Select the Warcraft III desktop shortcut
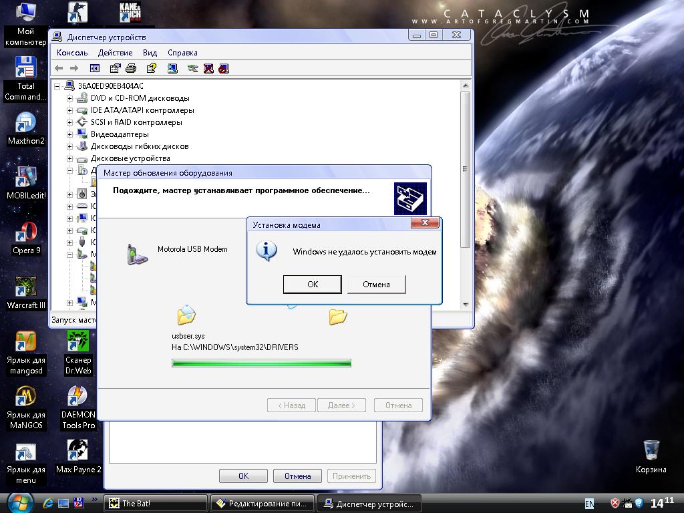 coord(26,293)
